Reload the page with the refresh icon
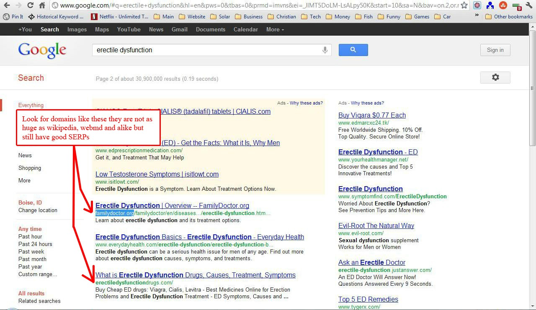 (30, 5)
